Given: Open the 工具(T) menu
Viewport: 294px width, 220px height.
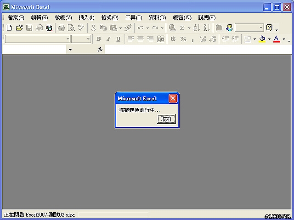Looking at the screenshot, I should click(x=134, y=17).
